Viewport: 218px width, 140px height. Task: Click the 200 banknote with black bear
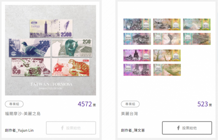pyautogui.click(x=72, y=48)
